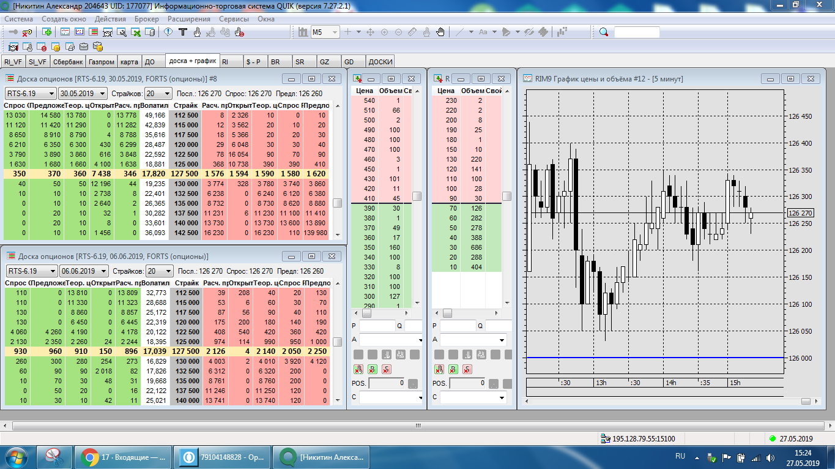Click the volume bars icon in chart toolbar
This screenshot has height=469, width=835.
point(563,32)
